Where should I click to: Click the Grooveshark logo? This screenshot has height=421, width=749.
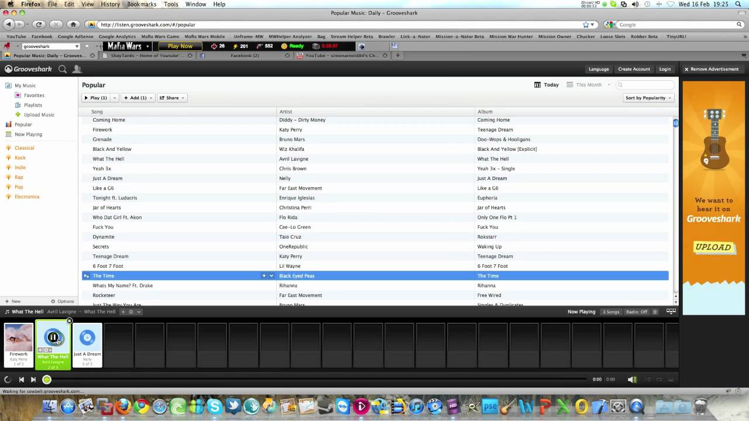(29, 69)
